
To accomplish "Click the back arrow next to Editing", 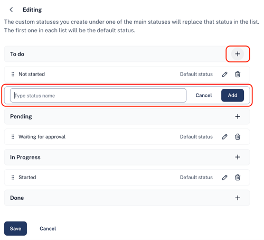I will click(11, 10).
